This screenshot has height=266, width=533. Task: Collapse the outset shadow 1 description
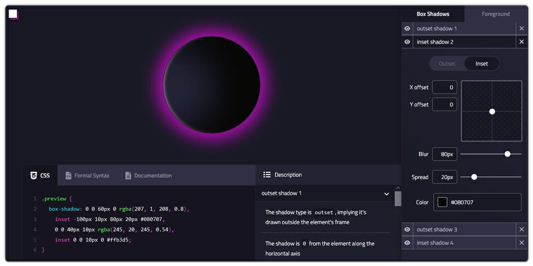tap(386, 194)
